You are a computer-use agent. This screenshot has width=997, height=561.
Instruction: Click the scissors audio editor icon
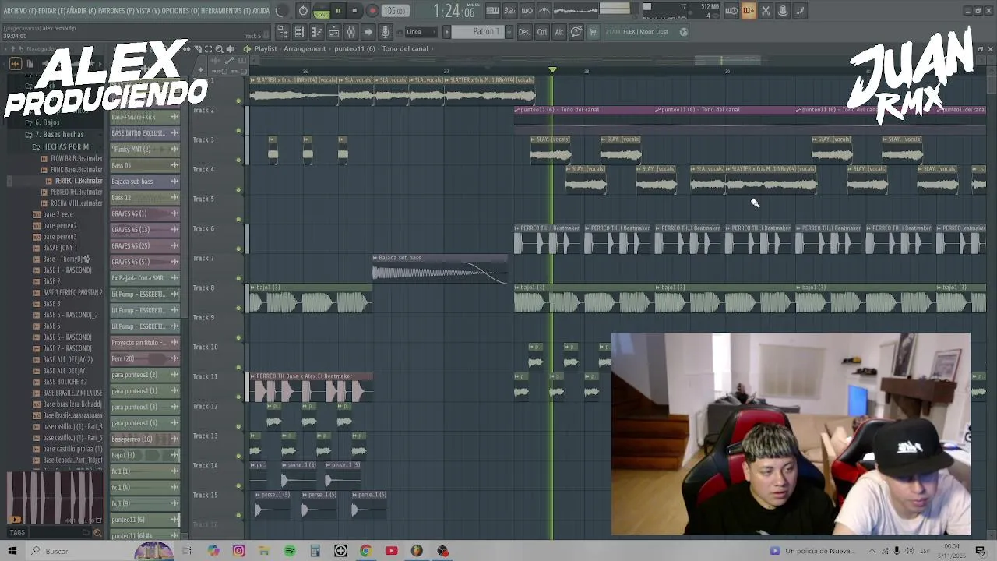point(766,11)
